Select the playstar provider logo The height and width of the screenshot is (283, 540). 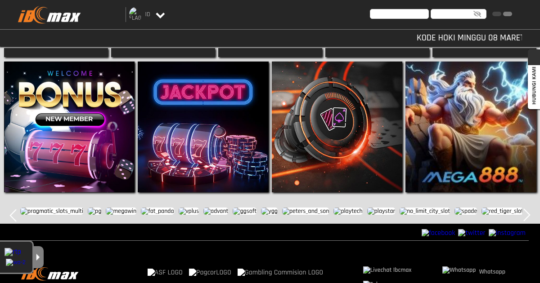(x=381, y=211)
